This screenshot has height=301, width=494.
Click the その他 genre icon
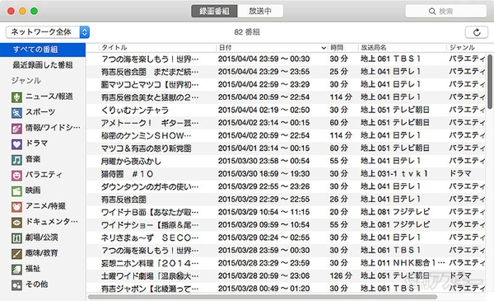[16, 285]
